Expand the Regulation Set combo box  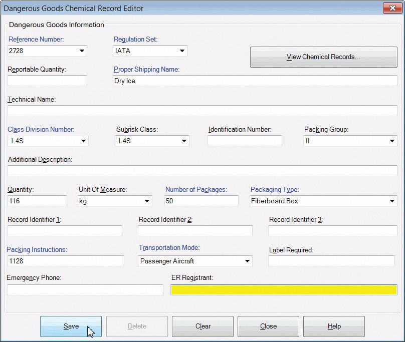coord(182,51)
